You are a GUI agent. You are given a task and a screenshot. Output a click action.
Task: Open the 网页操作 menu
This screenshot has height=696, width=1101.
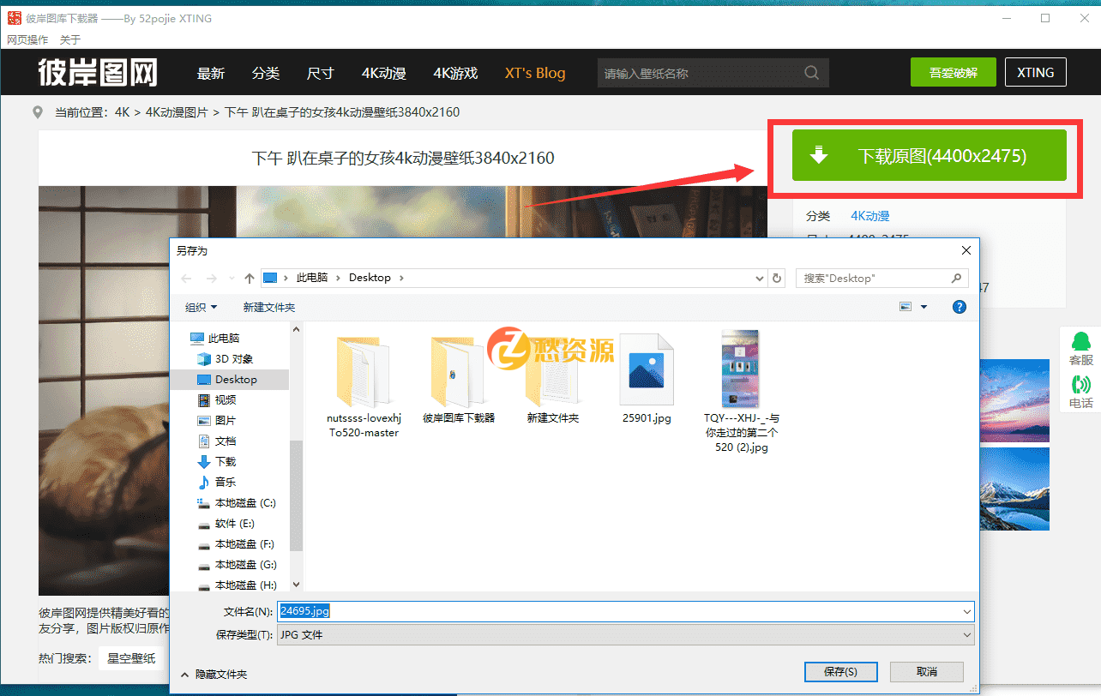[x=27, y=39]
